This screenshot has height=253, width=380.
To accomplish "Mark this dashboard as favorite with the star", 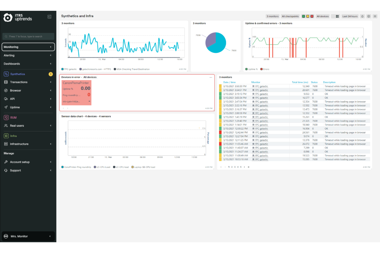I will point(362,16).
